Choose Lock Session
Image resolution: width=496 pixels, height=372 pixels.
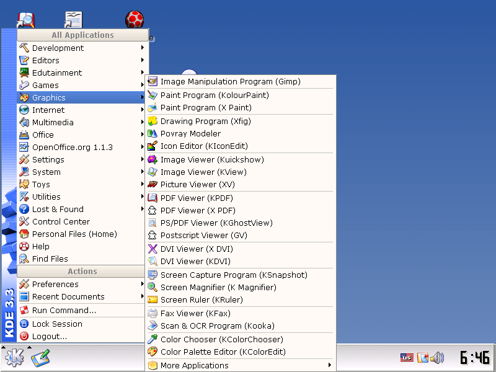81,324
